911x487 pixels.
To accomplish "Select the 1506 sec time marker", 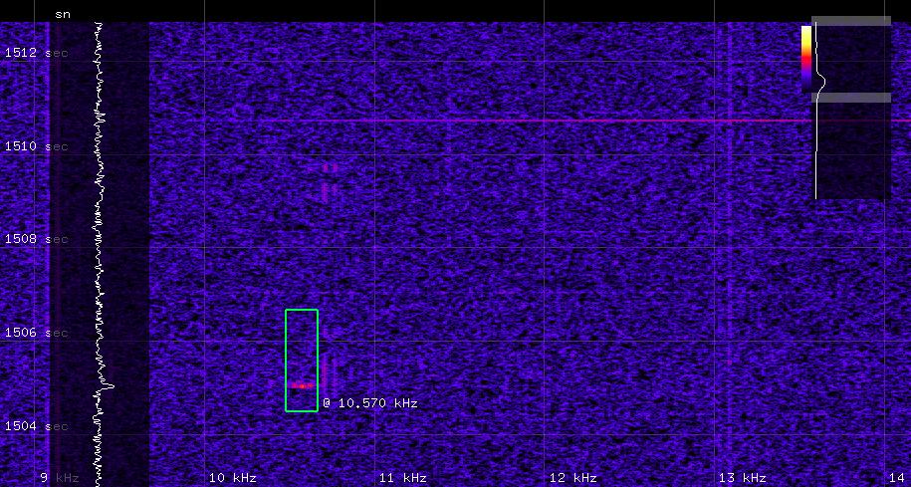I will [36, 333].
